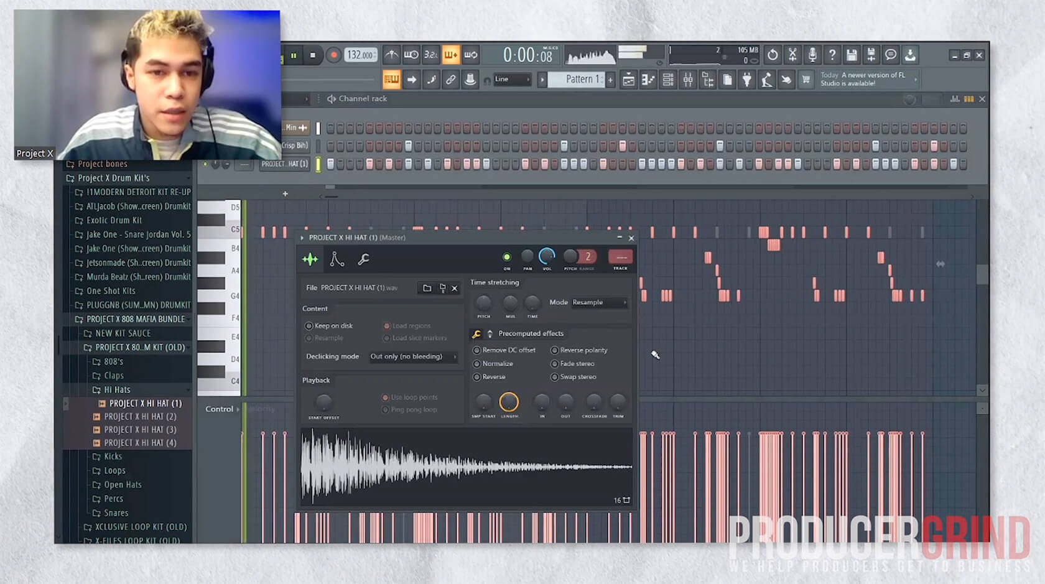This screenshot has width=1045, height=584.
Task: Open help with the question mark icon
Action: tap(832, 55)
